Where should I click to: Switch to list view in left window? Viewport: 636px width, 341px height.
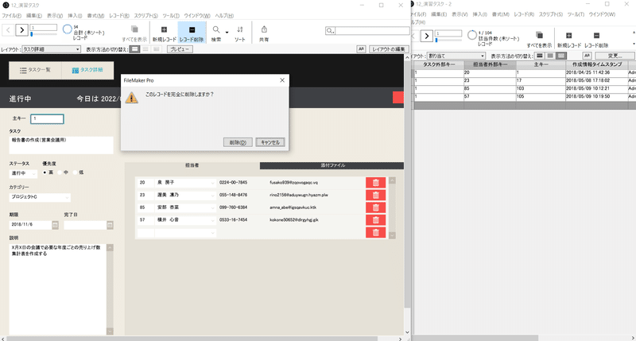tap(145, 49)
